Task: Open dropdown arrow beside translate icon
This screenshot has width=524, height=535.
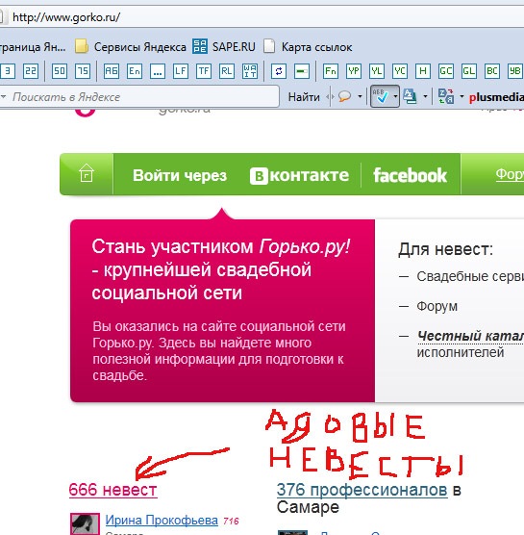Action: click(x=462, y=96)
